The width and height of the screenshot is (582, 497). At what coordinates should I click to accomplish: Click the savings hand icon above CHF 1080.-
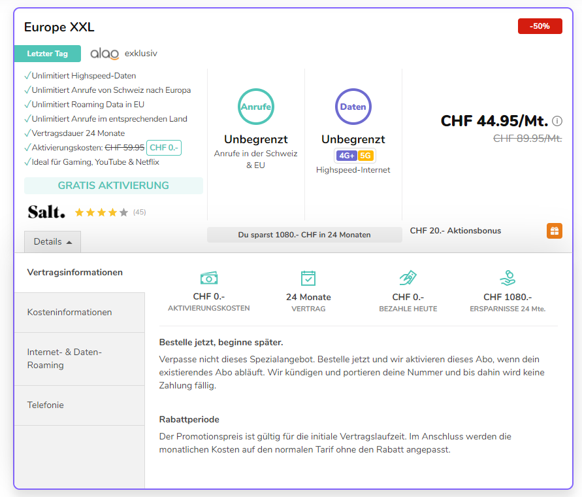point(508,278)
